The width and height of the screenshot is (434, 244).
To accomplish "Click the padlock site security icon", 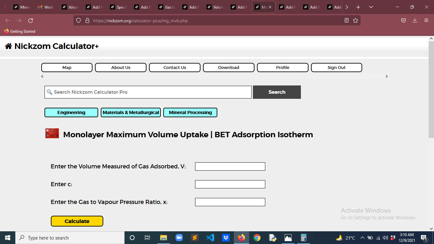I will tap(87, 21).
